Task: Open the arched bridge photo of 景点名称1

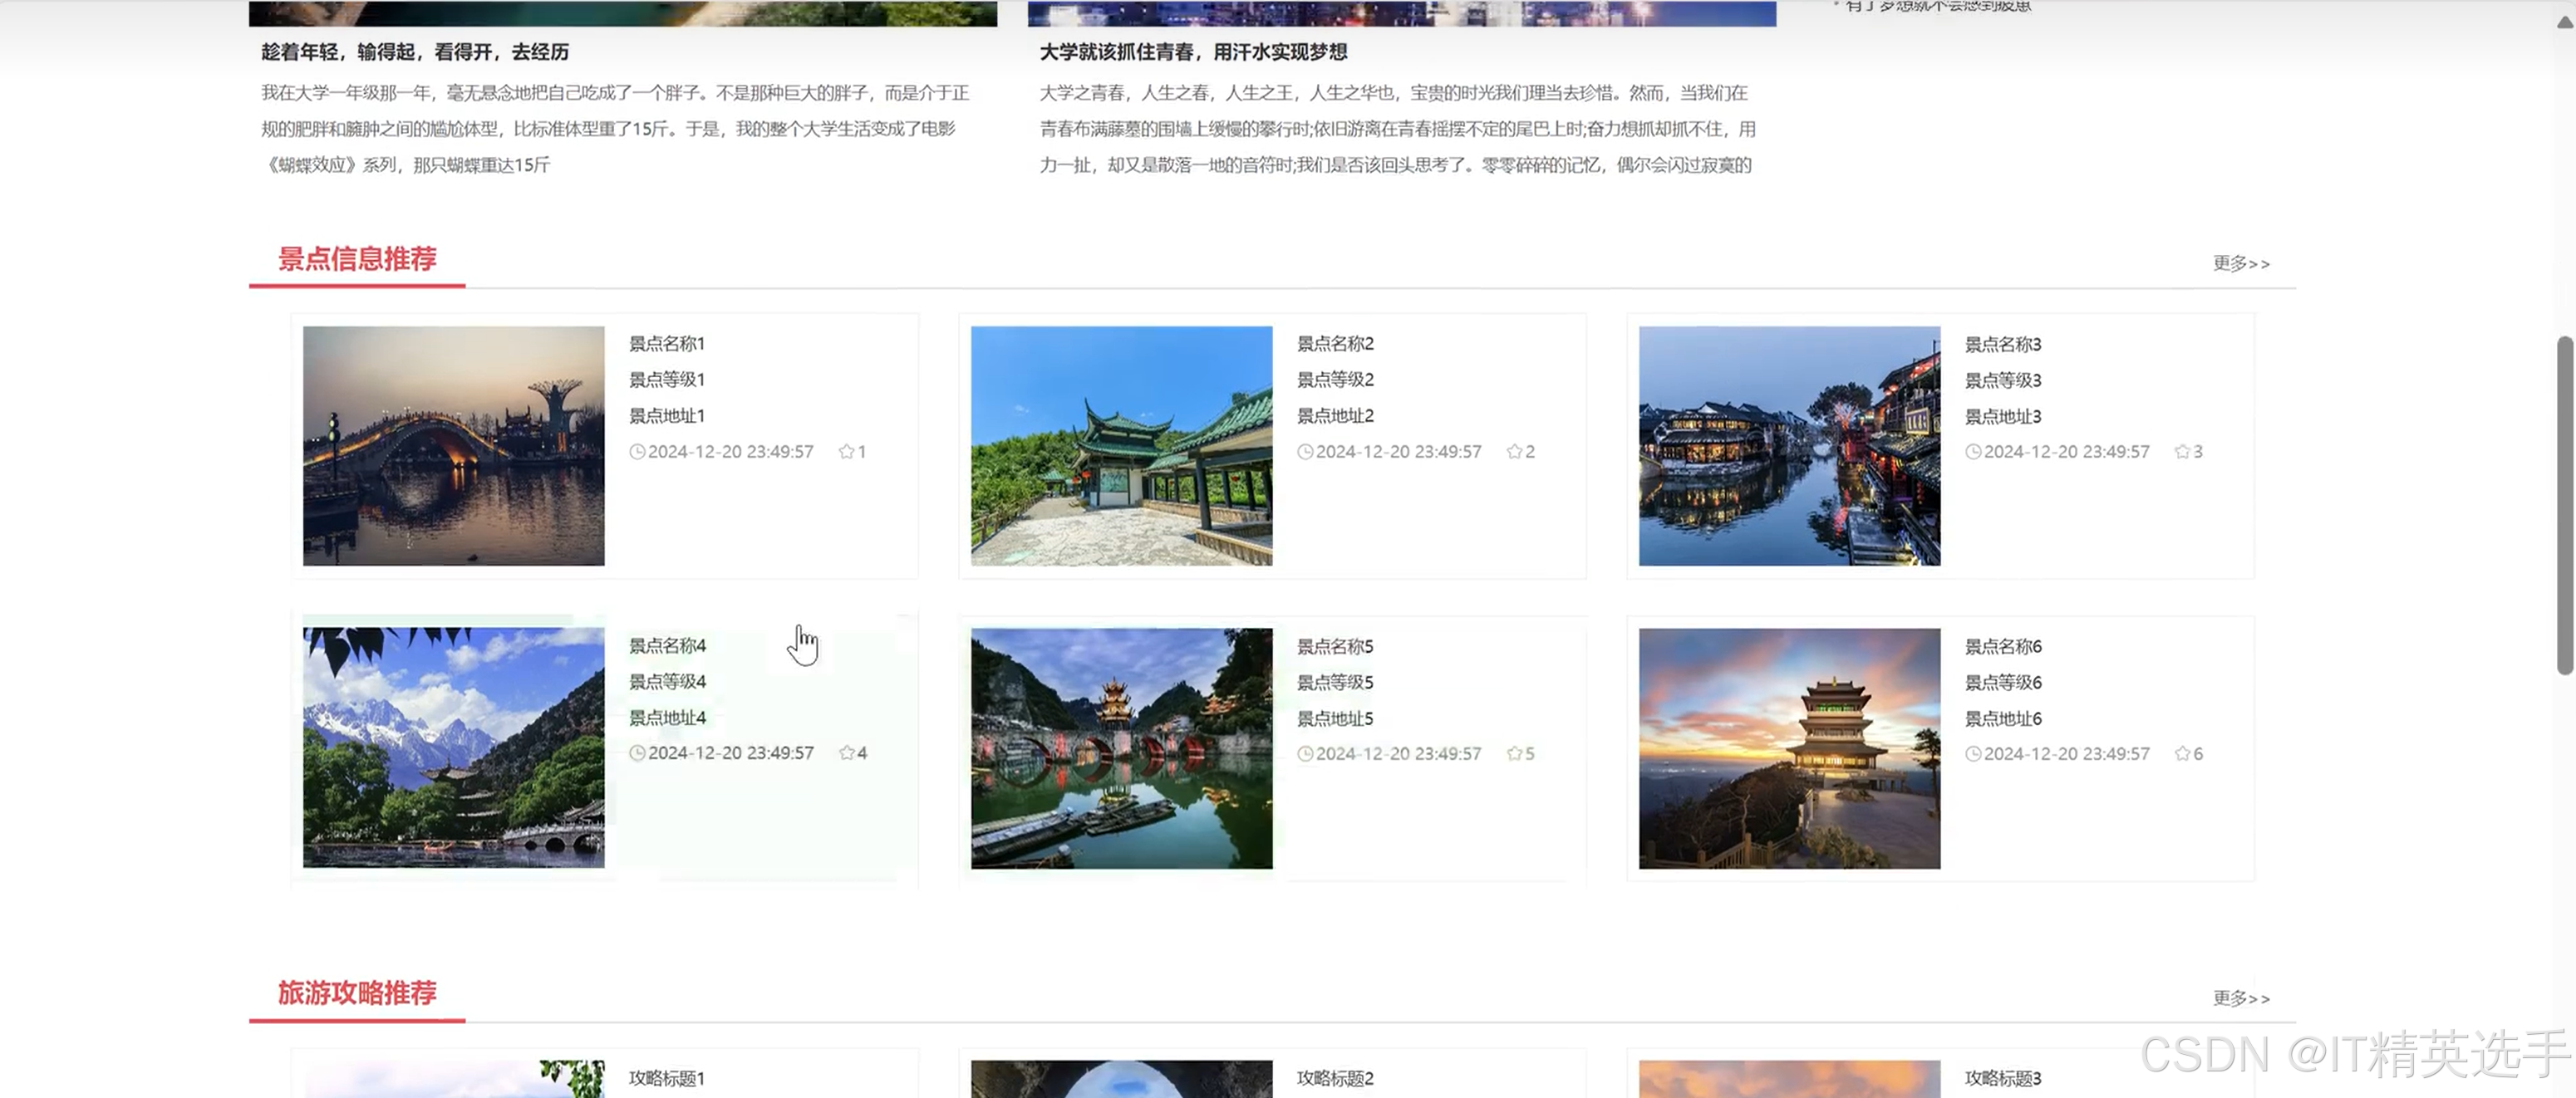Action: [x=454, y=445]
